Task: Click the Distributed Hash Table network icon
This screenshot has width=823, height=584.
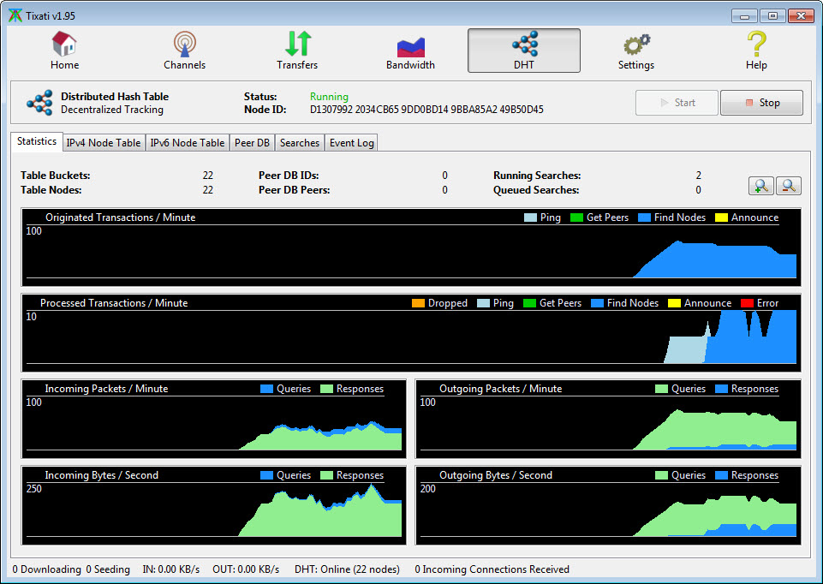Action: pyautogui.click(x=40, y=102)
